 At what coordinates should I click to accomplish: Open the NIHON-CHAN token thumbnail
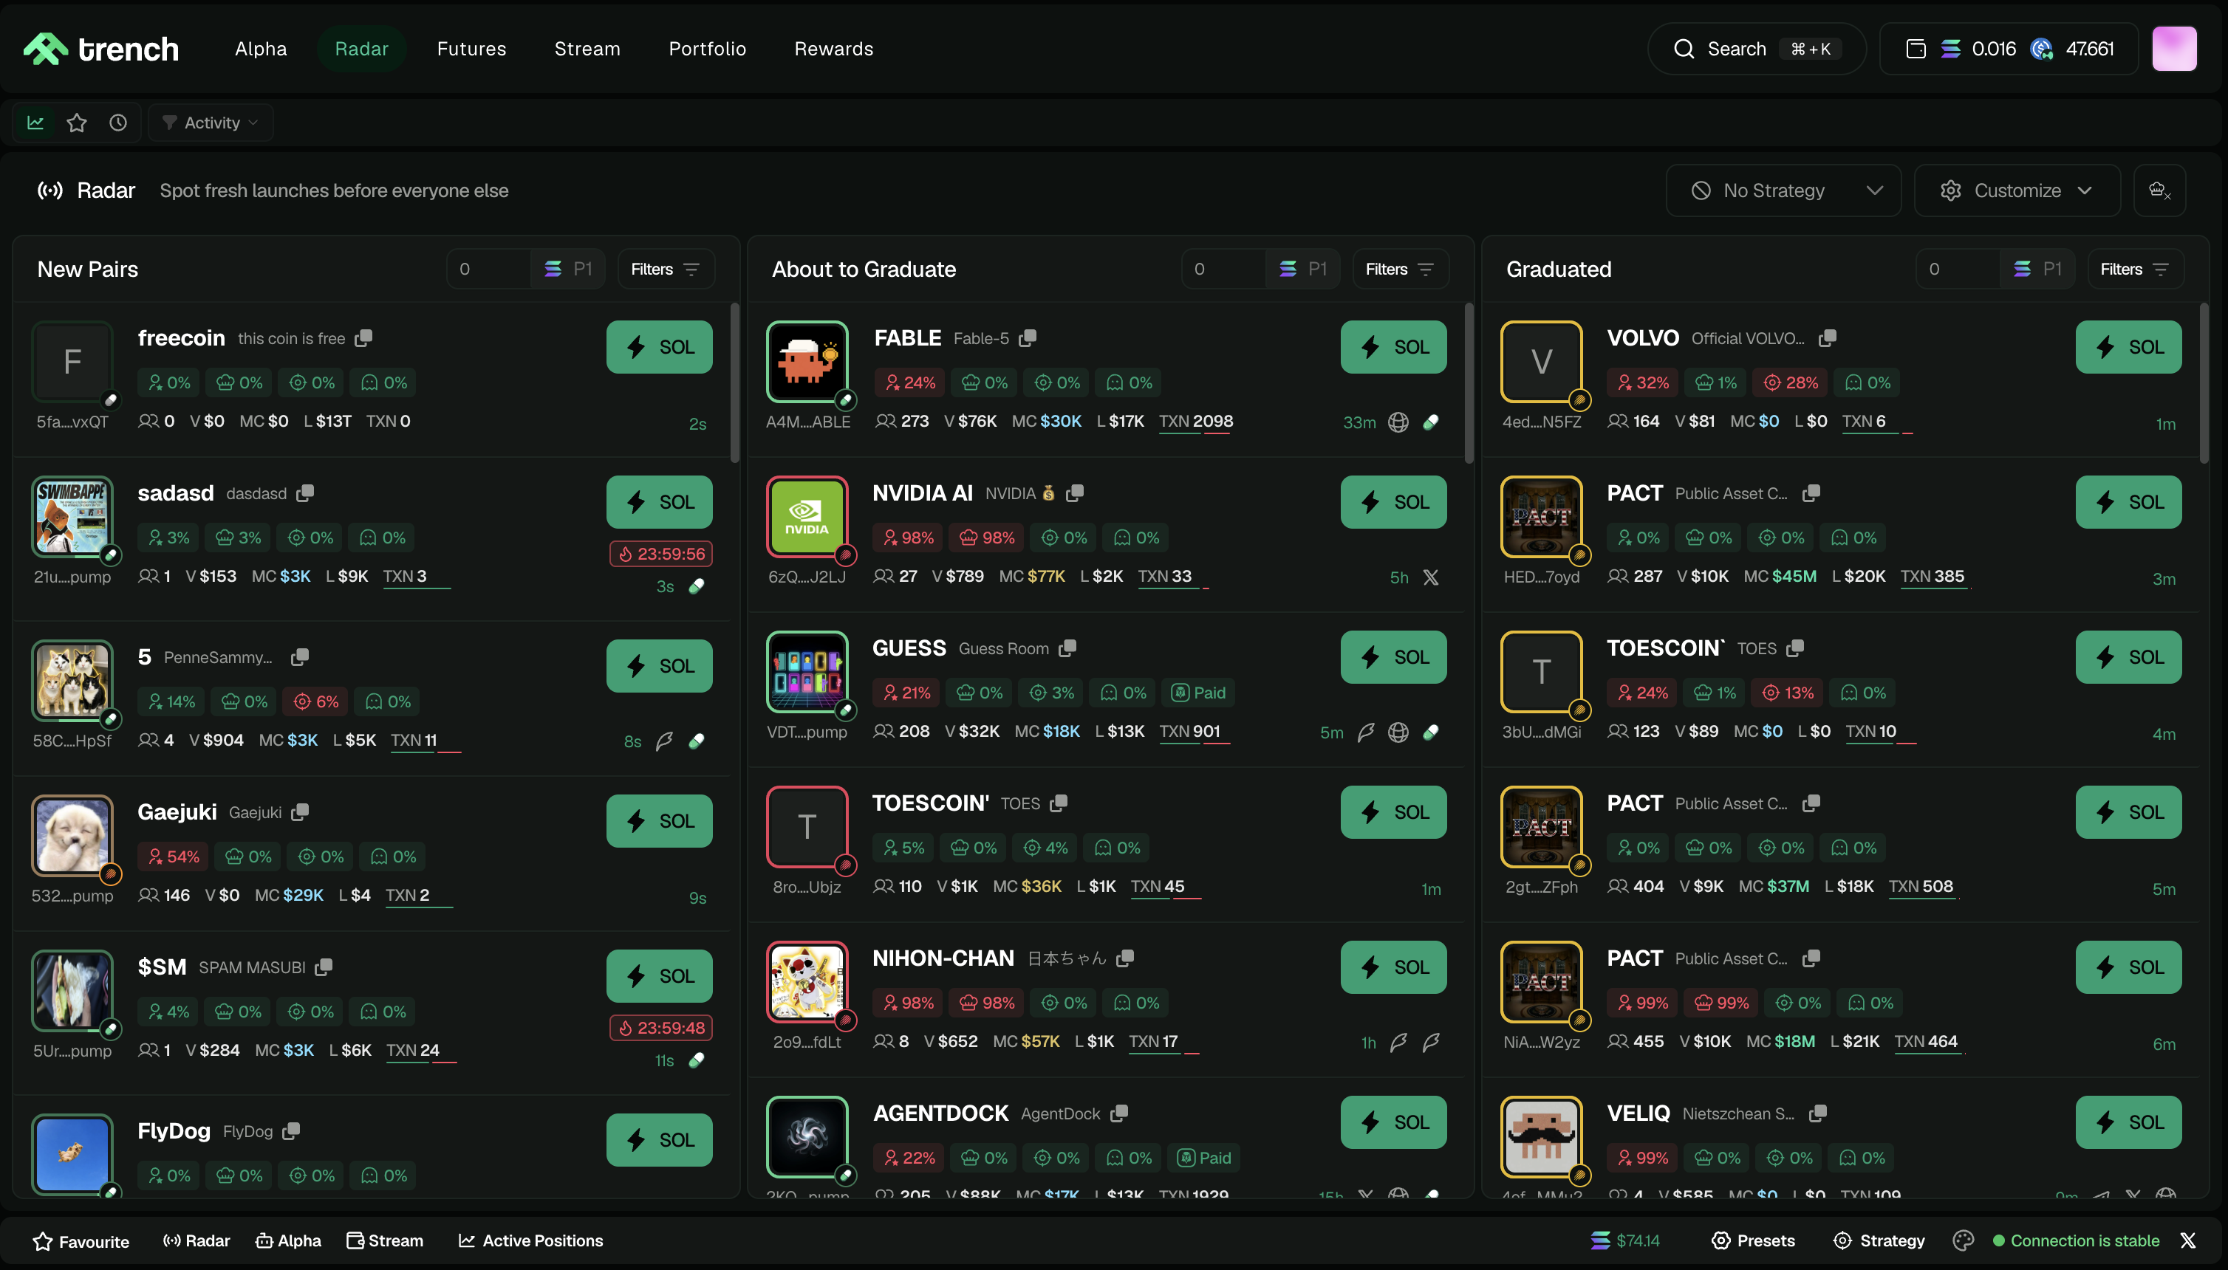click(807, 981)
